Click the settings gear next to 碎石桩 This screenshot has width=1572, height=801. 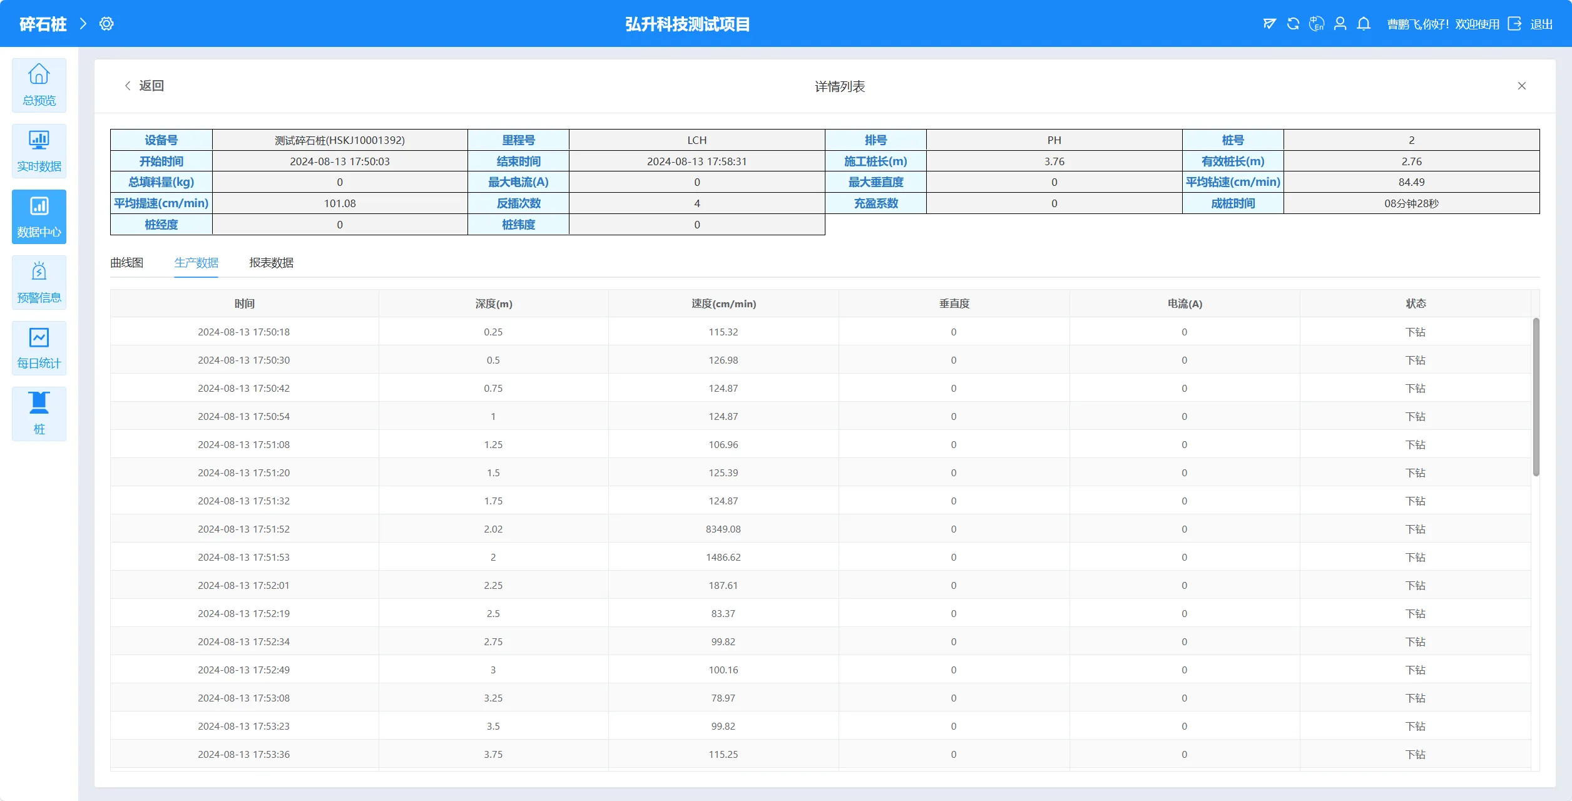[106, 24]
